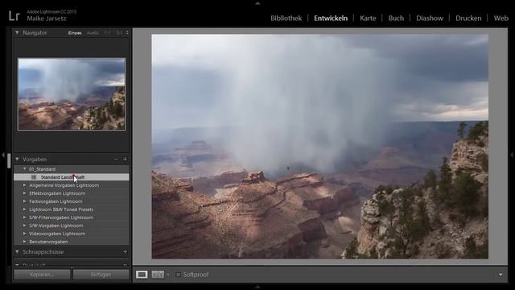515x290 pixels.
Task: Expand Videovorgaben Lightroom folder
Action: [25, 234]
